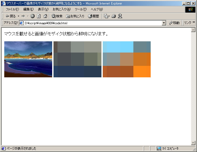Maximize the Internet Explorer window
The height and width of the screenshot is (152, 197).
coord(188,3)
